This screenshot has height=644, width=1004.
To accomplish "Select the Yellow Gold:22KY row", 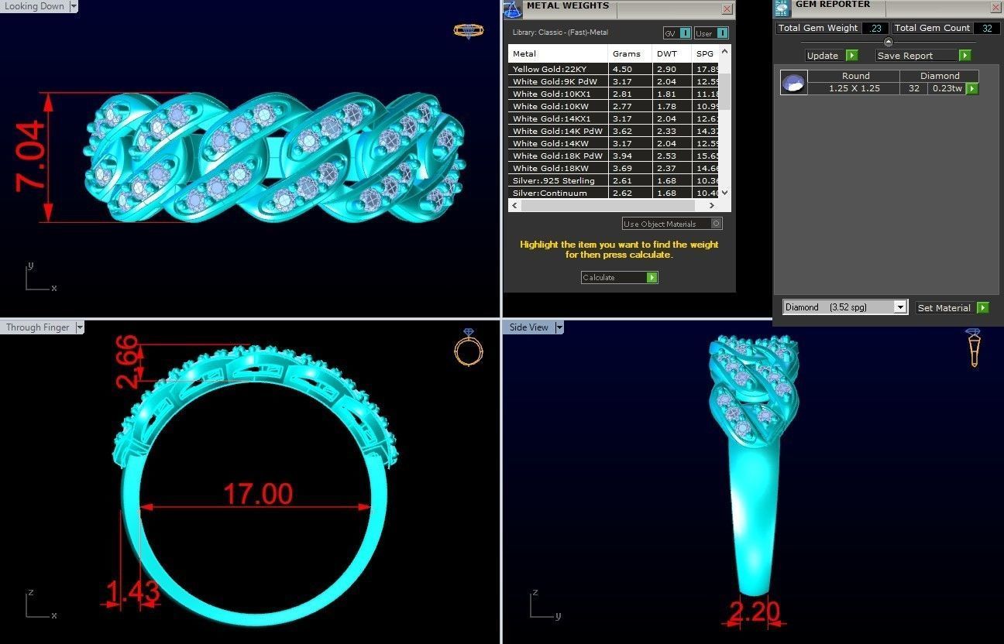I will tap(614, 69).
